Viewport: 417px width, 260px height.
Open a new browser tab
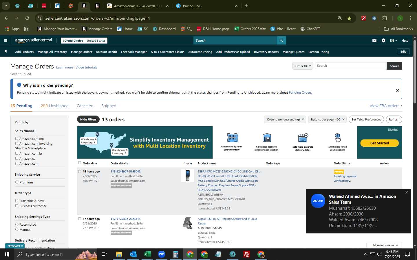point(247,6)
